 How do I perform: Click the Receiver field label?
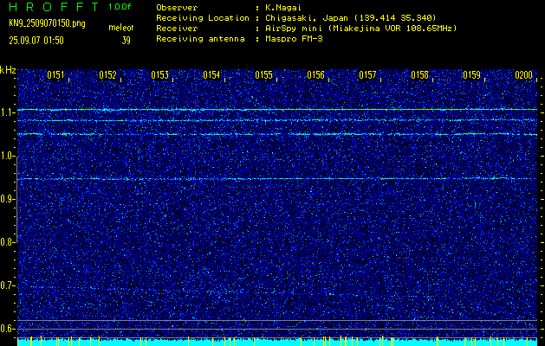coord(177,29)
